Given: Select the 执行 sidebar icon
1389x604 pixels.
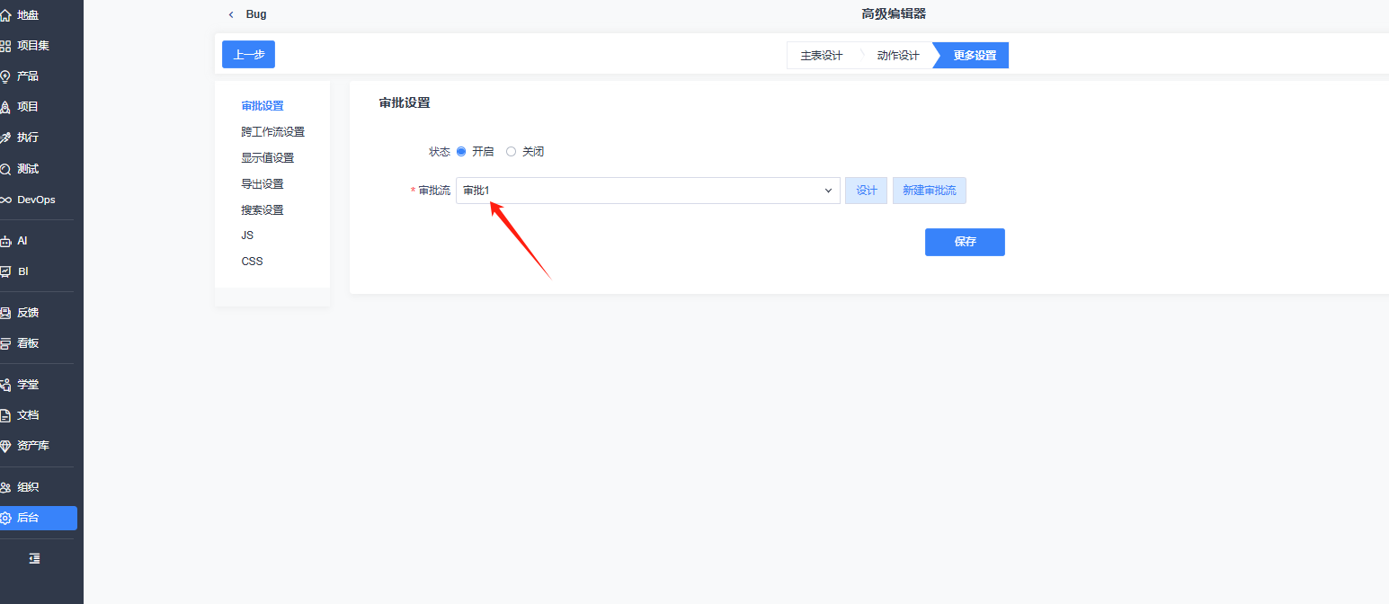Looking at the screenshot, I should (5, 138).
